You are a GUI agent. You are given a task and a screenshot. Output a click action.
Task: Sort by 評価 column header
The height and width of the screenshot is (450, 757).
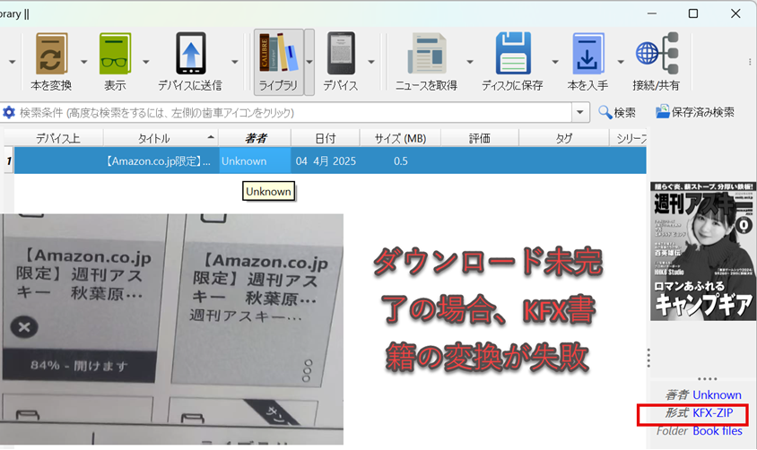pyautogui.click(x=479, y=138)
